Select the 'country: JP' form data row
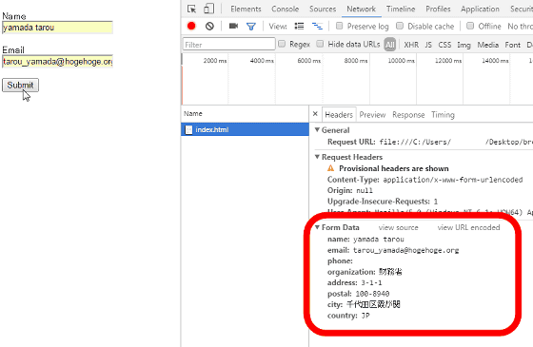533x347 pixels. tap(348, 316)
